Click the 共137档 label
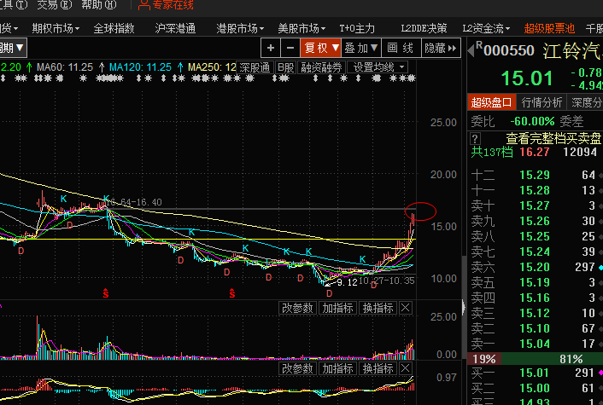603x405 pixels. (x=492, y=152)
